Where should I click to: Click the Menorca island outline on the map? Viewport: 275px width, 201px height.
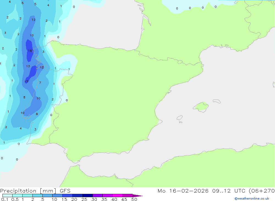[217, 101]
